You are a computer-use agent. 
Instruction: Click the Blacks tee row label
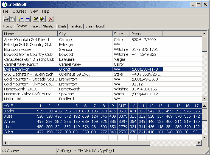19,111
